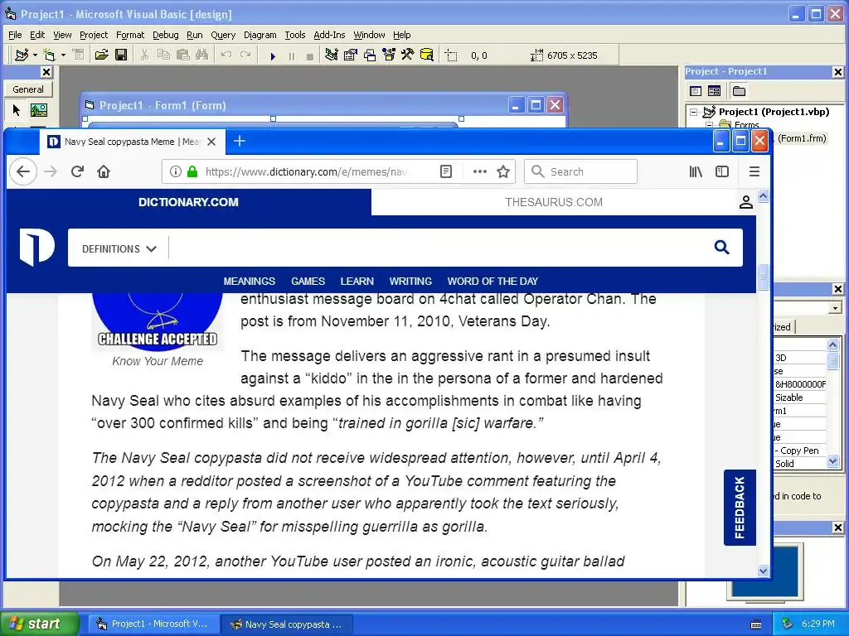Click the GAMES navigation link
849x636 pixels.
point(308,282)
